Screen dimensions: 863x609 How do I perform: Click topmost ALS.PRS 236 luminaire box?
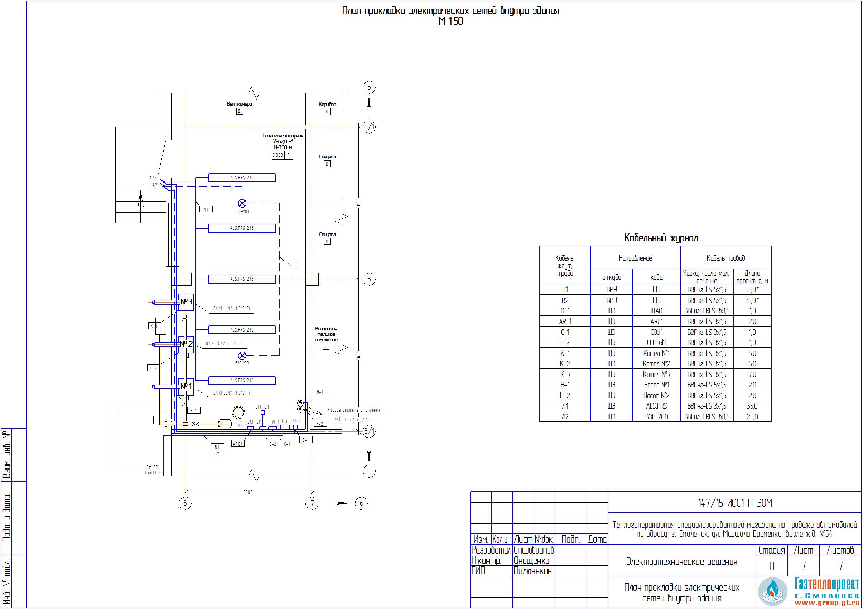coord(242,178)
